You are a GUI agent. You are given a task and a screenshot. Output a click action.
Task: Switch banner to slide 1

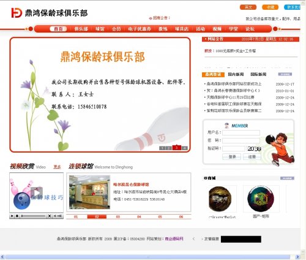click(x=162, y=148)
